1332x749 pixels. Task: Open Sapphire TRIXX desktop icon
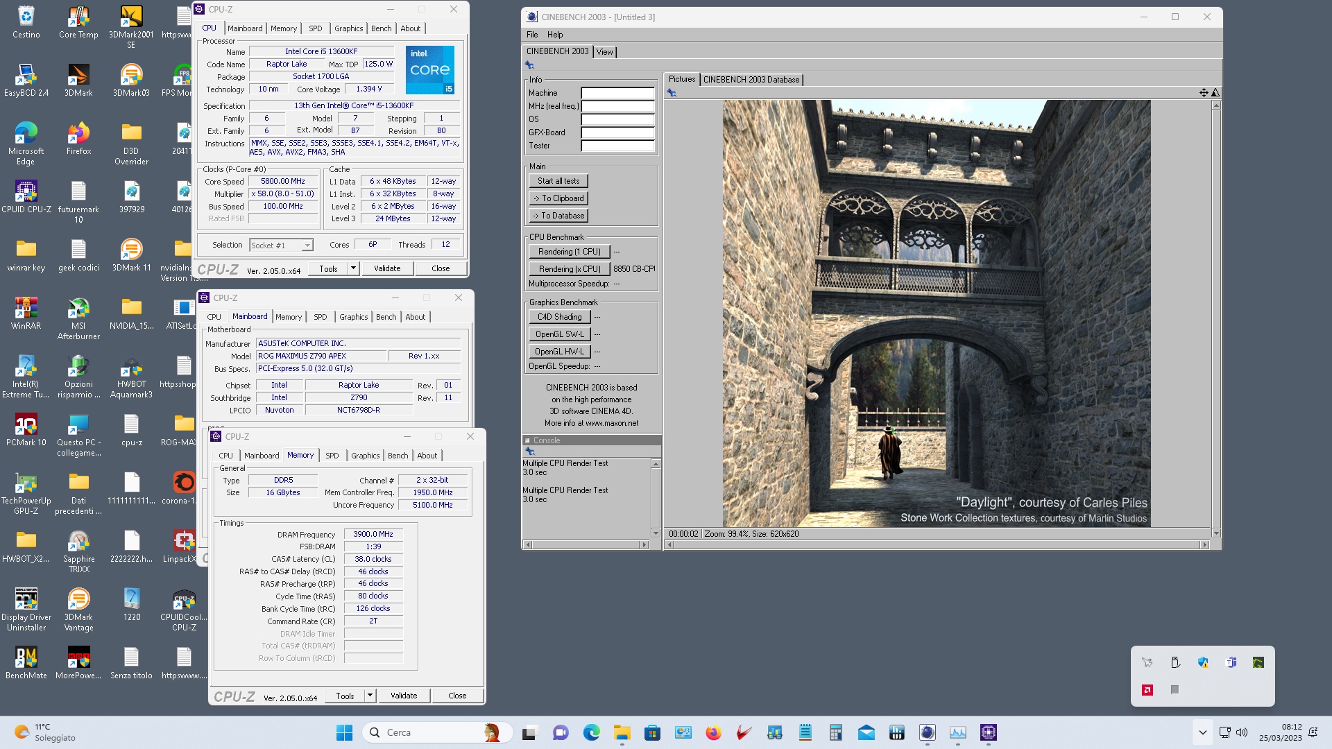click(x=78, y=551)
